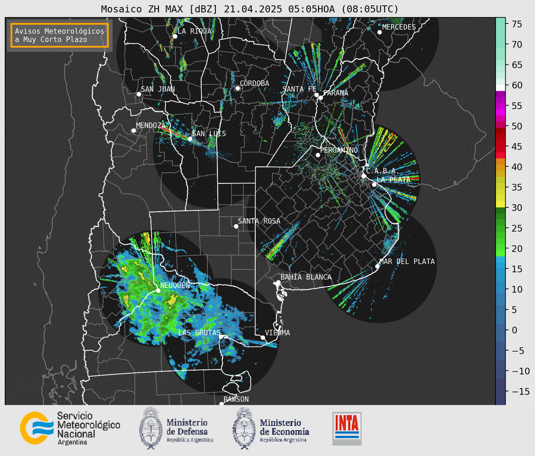Click the LAS GRUTAS city marker
Image resolution: width=535 pixels, height=456 pixels.
pyautogui.click(x=221, y=337)
